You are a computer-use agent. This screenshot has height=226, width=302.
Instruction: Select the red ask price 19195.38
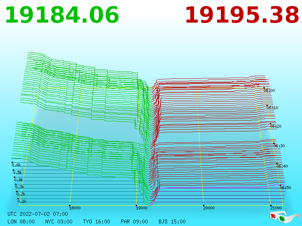click(242, 15)
